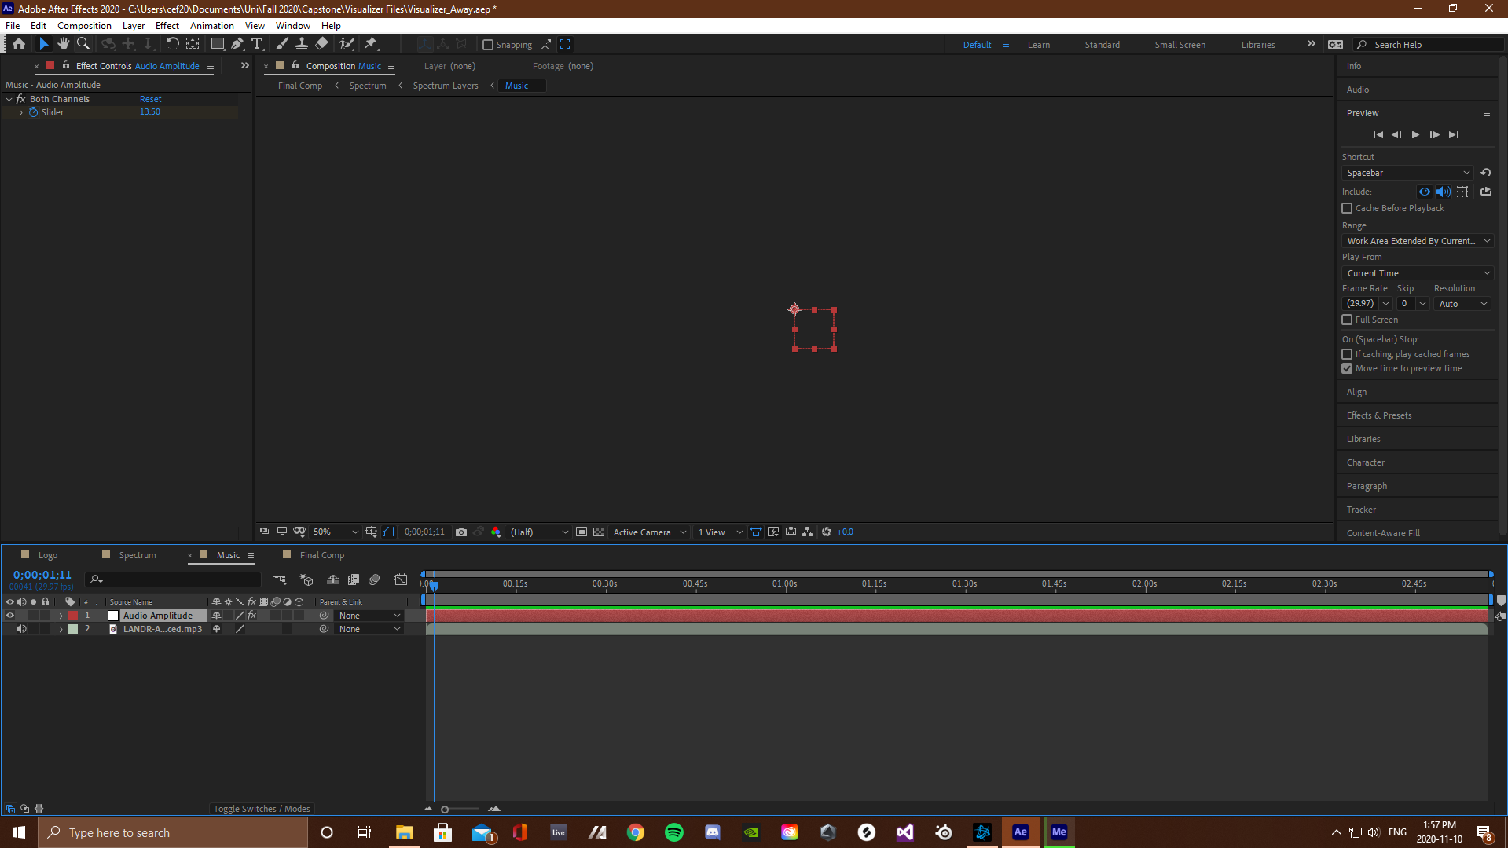
Task: Hide the Audio Amplitude layer
Action: pos(10,616)
